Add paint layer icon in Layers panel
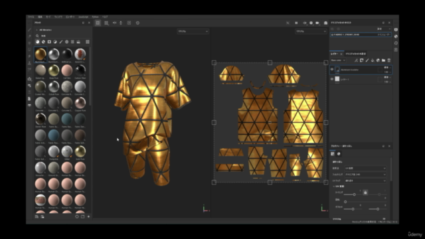Image resolution: width=425 pixels, height=239 pixels. tap(367, 60)
